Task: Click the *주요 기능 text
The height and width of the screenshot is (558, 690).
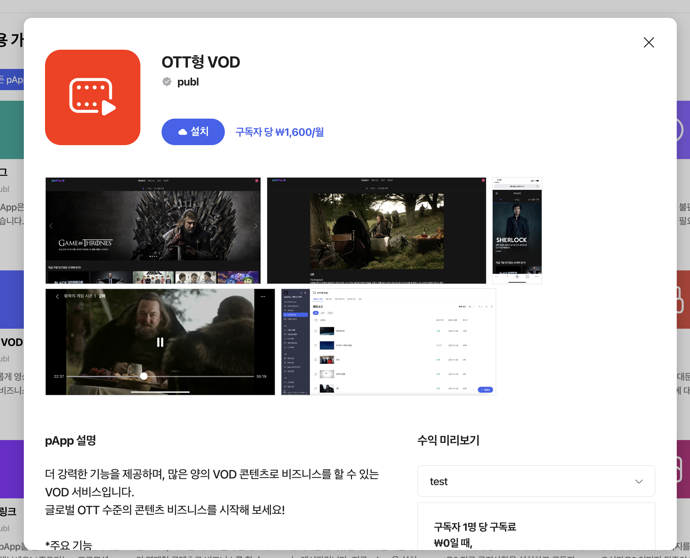Action: click(69, 545)
